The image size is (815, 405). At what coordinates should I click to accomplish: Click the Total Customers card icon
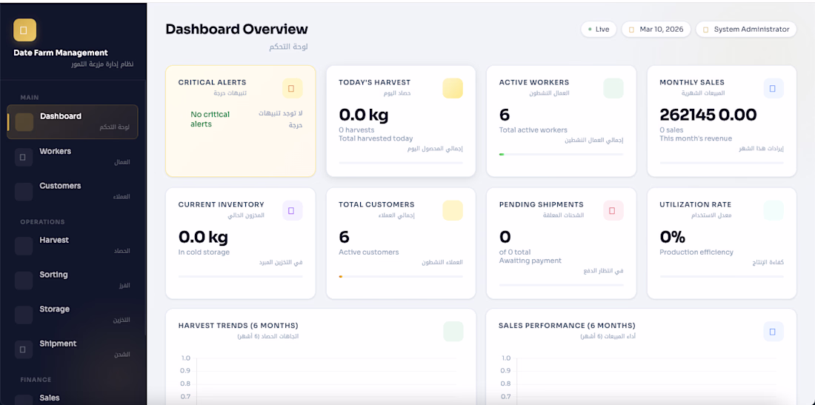click(453, 210)
